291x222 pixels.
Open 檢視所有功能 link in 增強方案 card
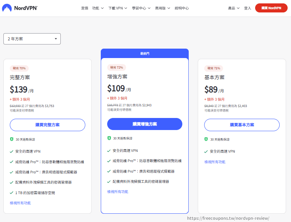click(118, 192)
